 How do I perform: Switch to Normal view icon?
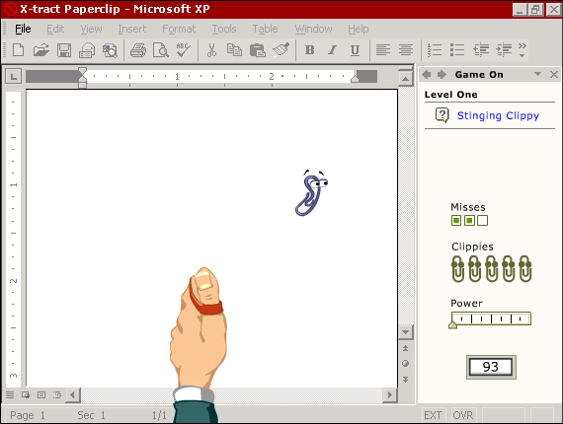tap(10, 395)
